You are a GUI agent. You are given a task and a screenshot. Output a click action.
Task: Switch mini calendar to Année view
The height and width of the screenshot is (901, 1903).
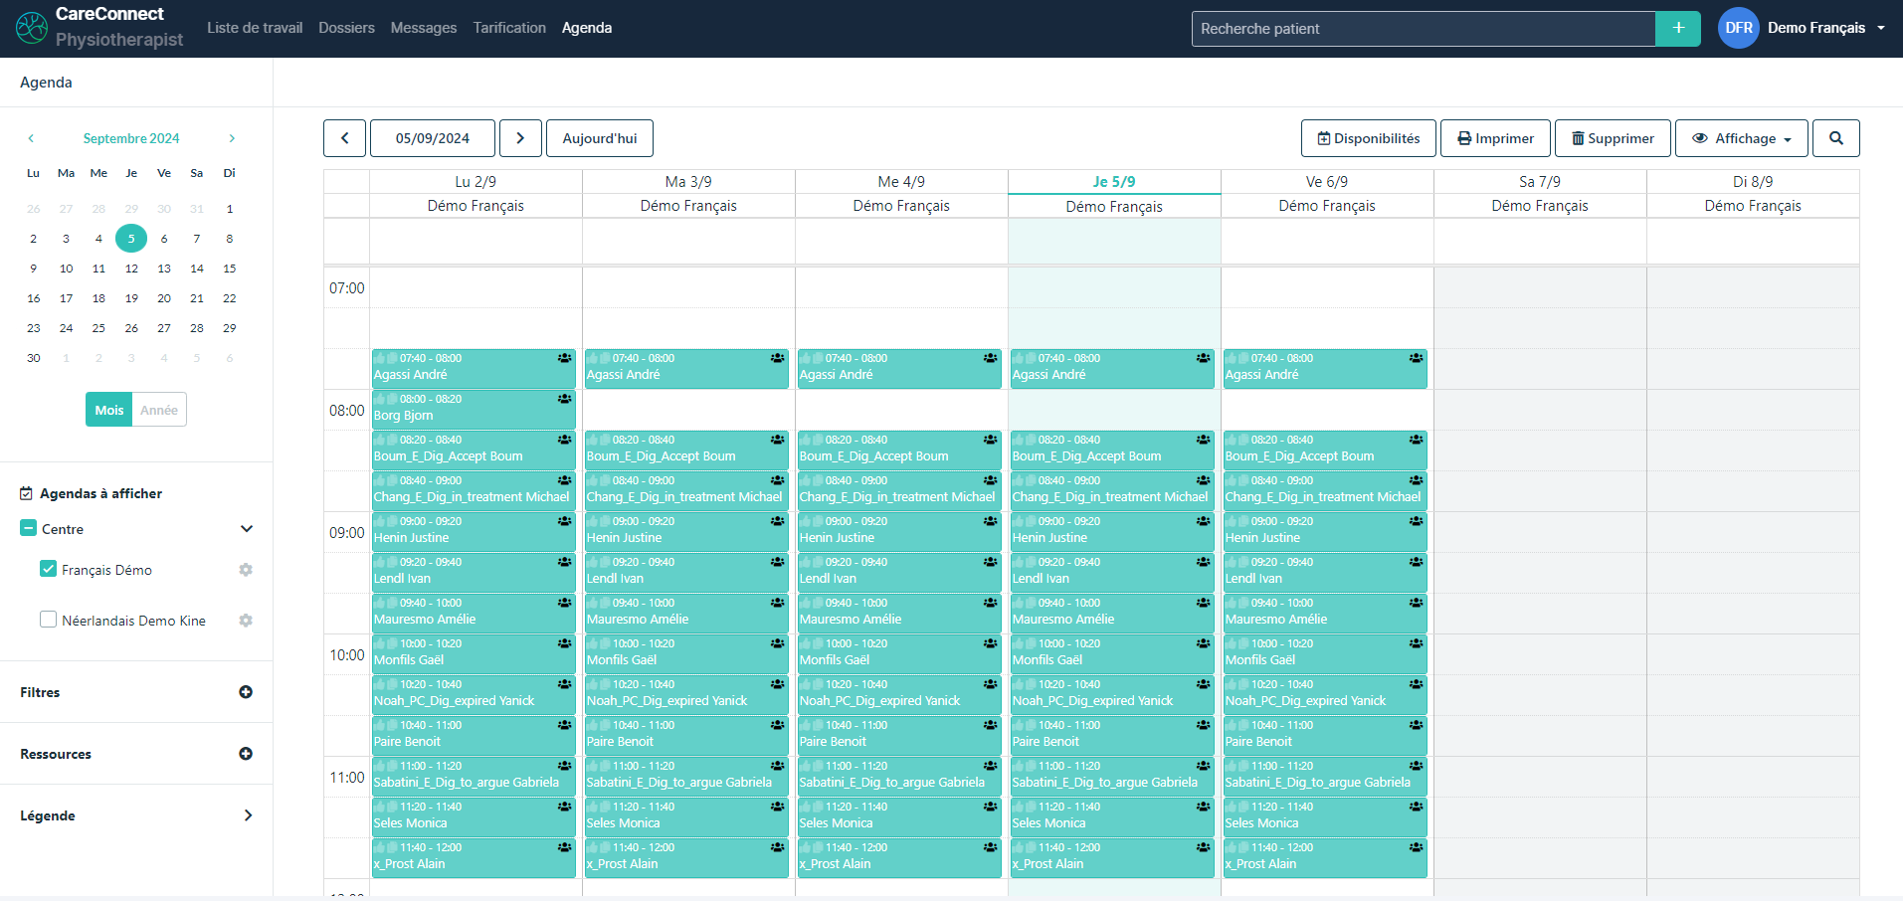point(159,410)
